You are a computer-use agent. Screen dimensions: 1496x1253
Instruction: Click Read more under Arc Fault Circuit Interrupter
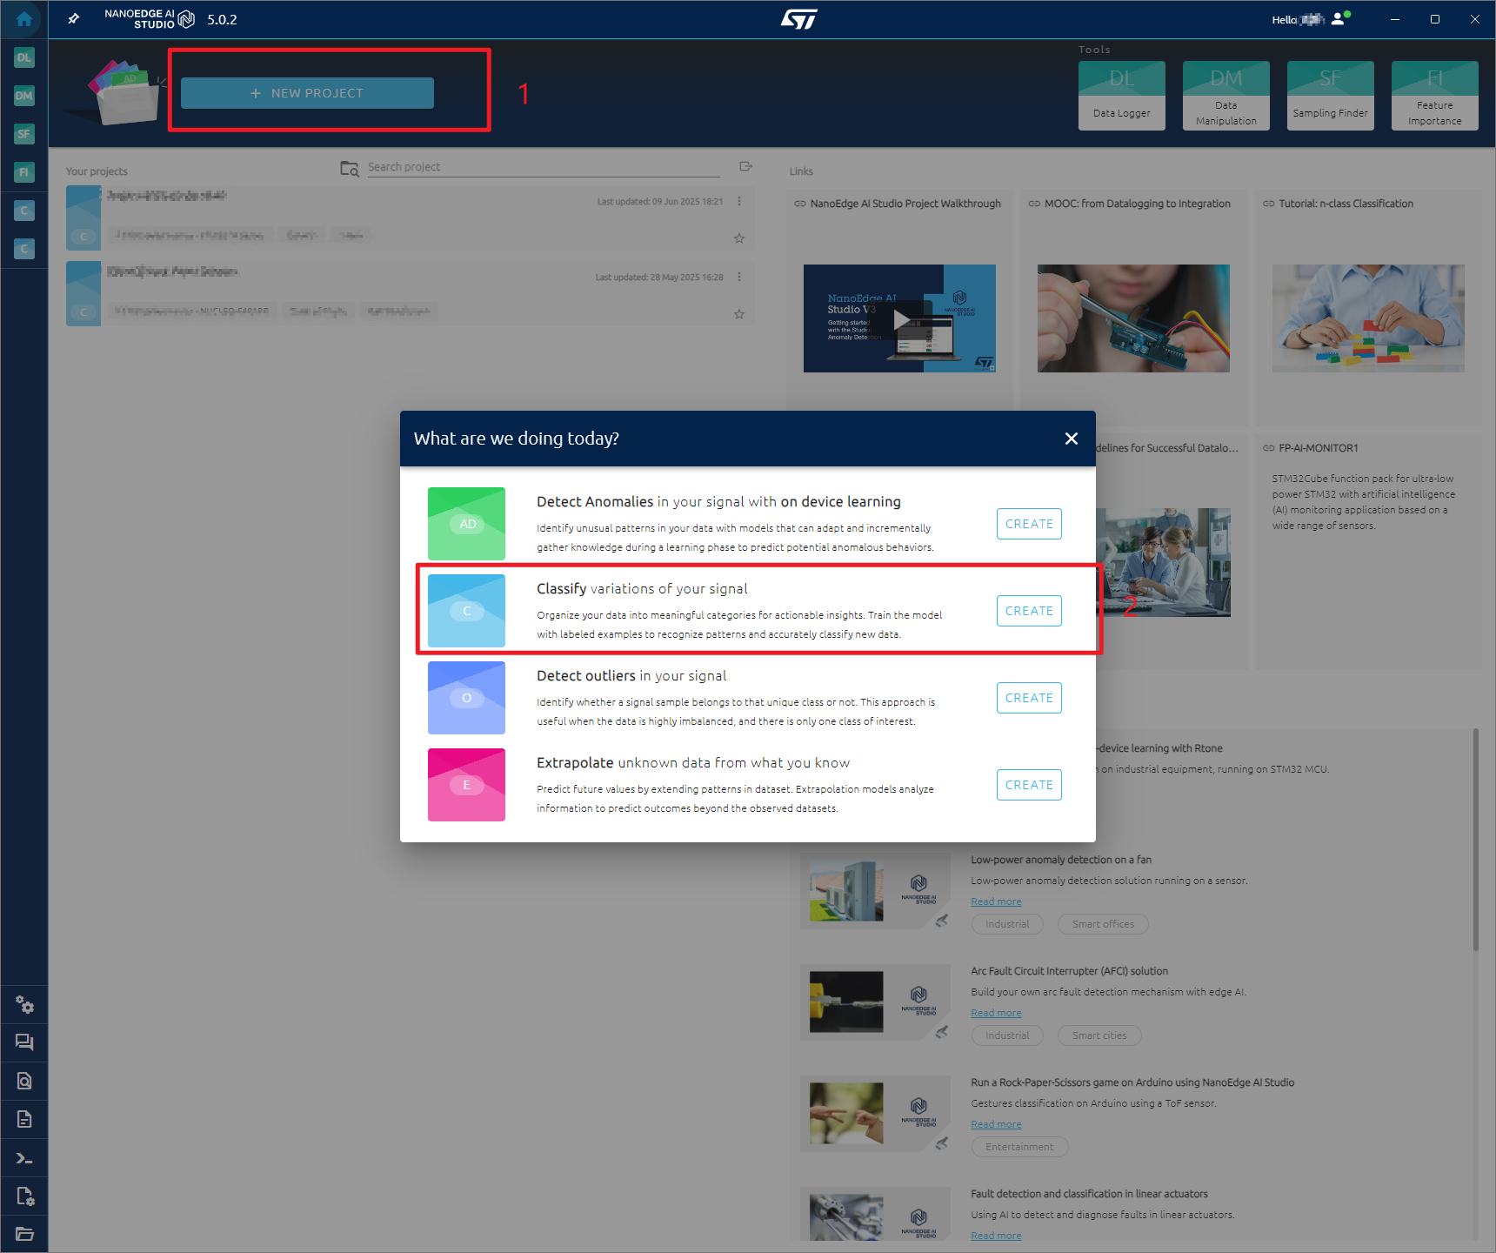[996, 1013]
